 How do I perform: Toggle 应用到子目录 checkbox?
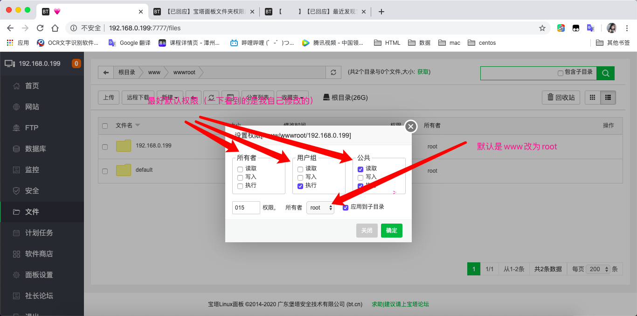[x=346, y=207]
